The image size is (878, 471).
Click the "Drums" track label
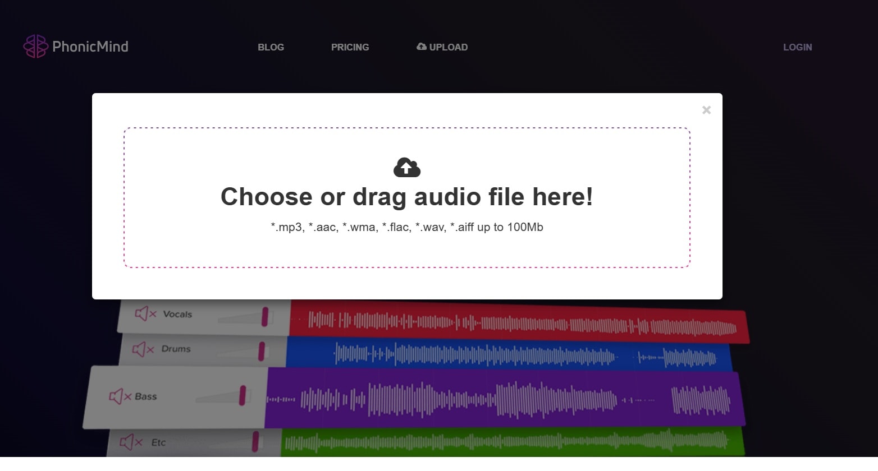(176, 349)
